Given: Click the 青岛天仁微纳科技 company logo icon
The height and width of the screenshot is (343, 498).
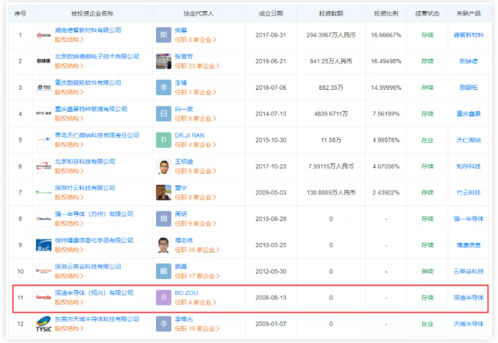Looking at the screenshot, I should [43, 140].
